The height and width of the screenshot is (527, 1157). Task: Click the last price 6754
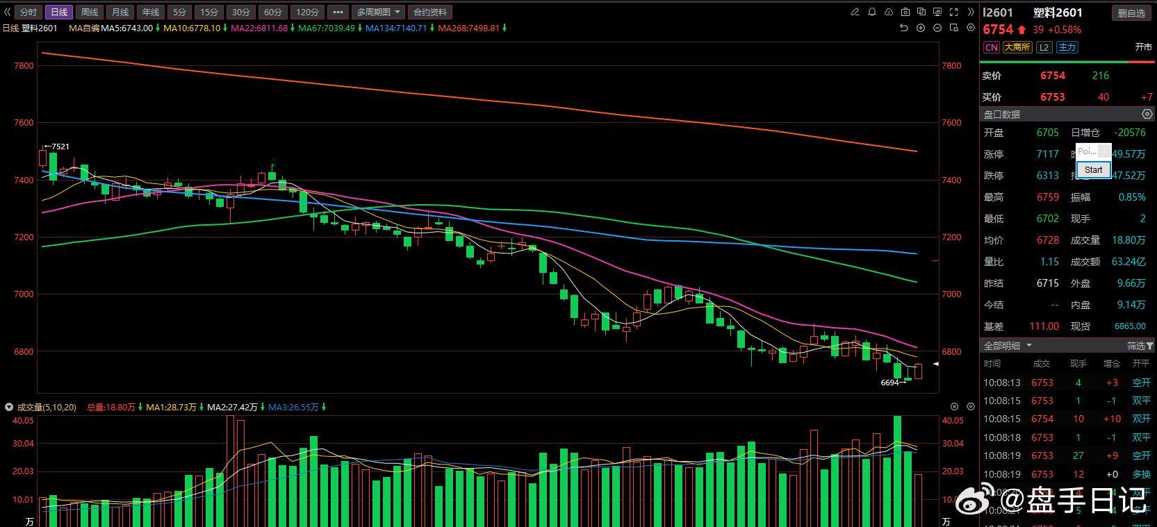tap(998, 29)
